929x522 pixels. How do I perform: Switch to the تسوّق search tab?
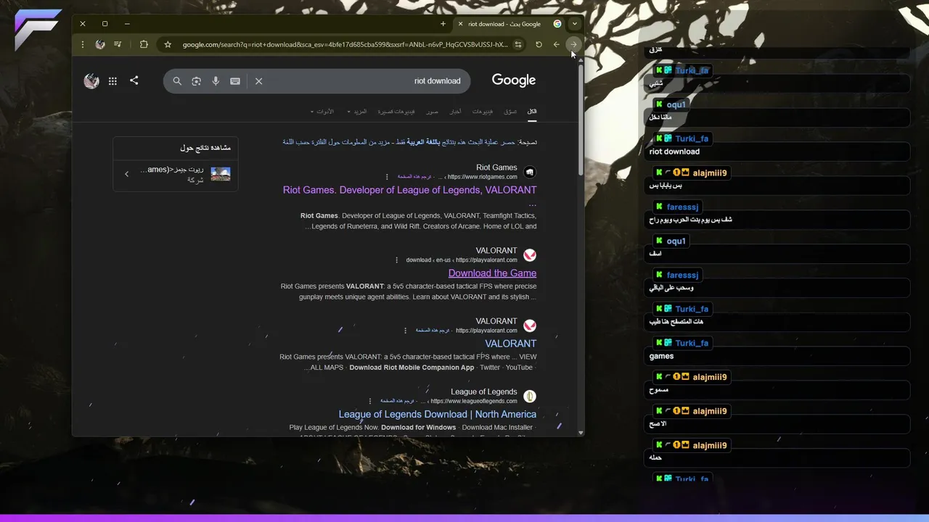point(510,112)
